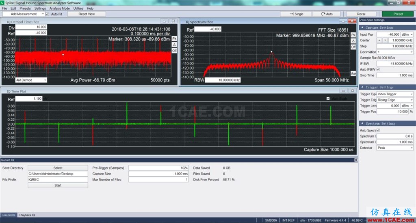Click the Center 1.000000 GHz field

[x=401, y=40]
